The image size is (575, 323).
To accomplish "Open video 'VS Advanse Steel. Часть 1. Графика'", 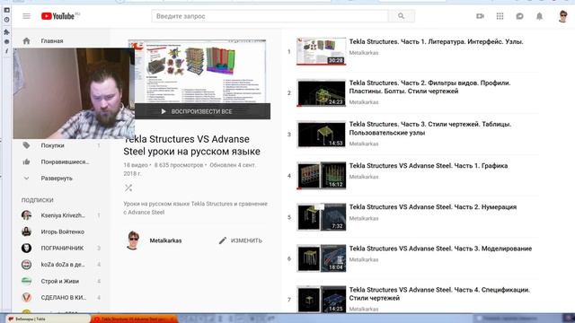I will 429,166.
